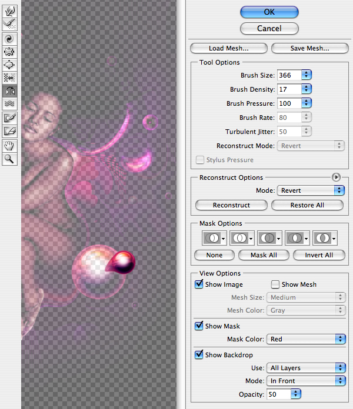The width and height of the screenshot is (353, 409).
Task: Open Intersect with Selection mask option
Action: click(297, 238)
